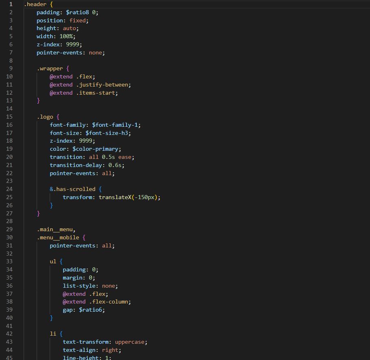Click the .main__menu selector
This screenshot has height=360, width=370.
55,230
